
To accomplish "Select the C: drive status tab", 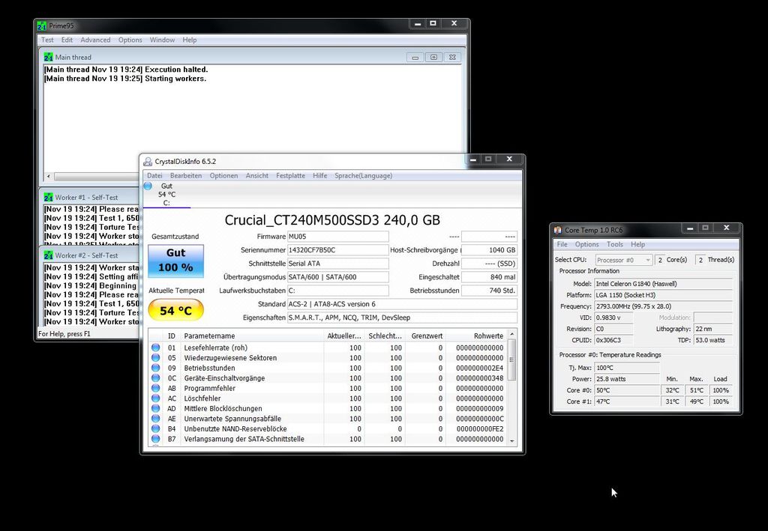I will [166, 195].
